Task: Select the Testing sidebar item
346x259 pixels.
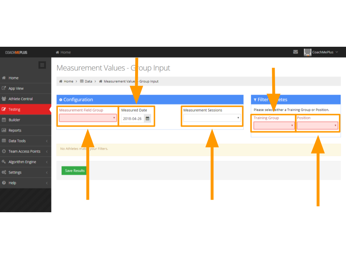Action: coord(26,109)
